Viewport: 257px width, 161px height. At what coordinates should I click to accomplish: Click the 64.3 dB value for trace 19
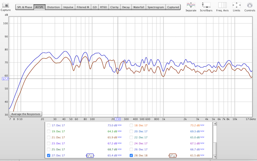point(112,131)
